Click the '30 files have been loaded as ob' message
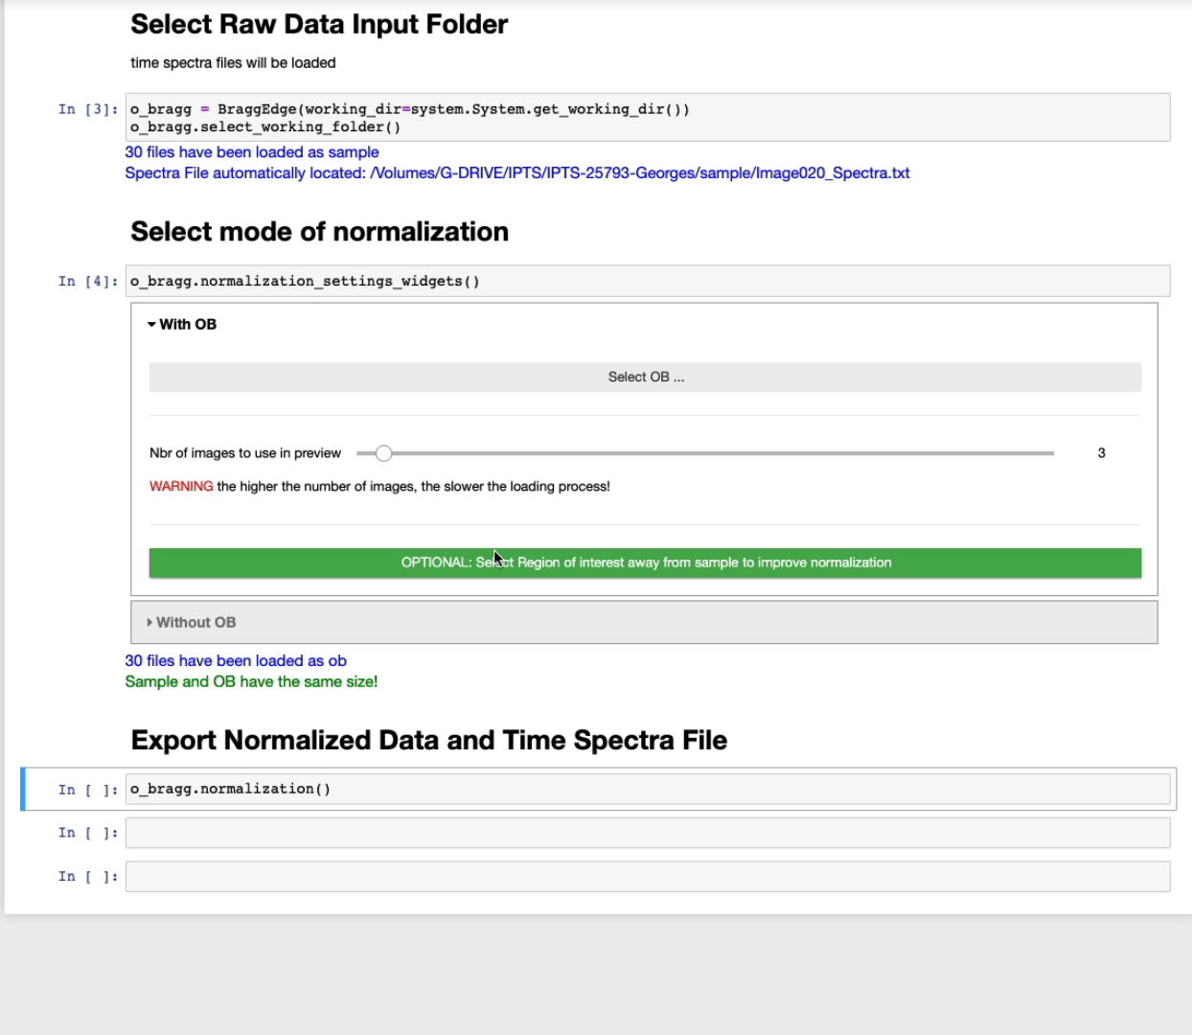 click(x=236, y=661)
